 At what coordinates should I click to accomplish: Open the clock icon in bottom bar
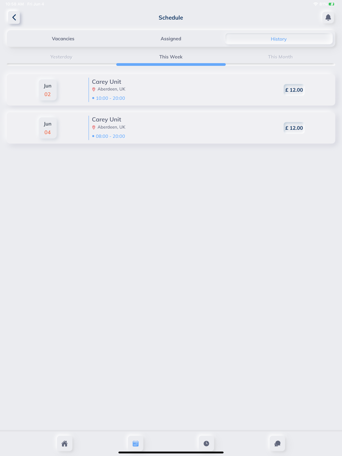coord(206,443)
